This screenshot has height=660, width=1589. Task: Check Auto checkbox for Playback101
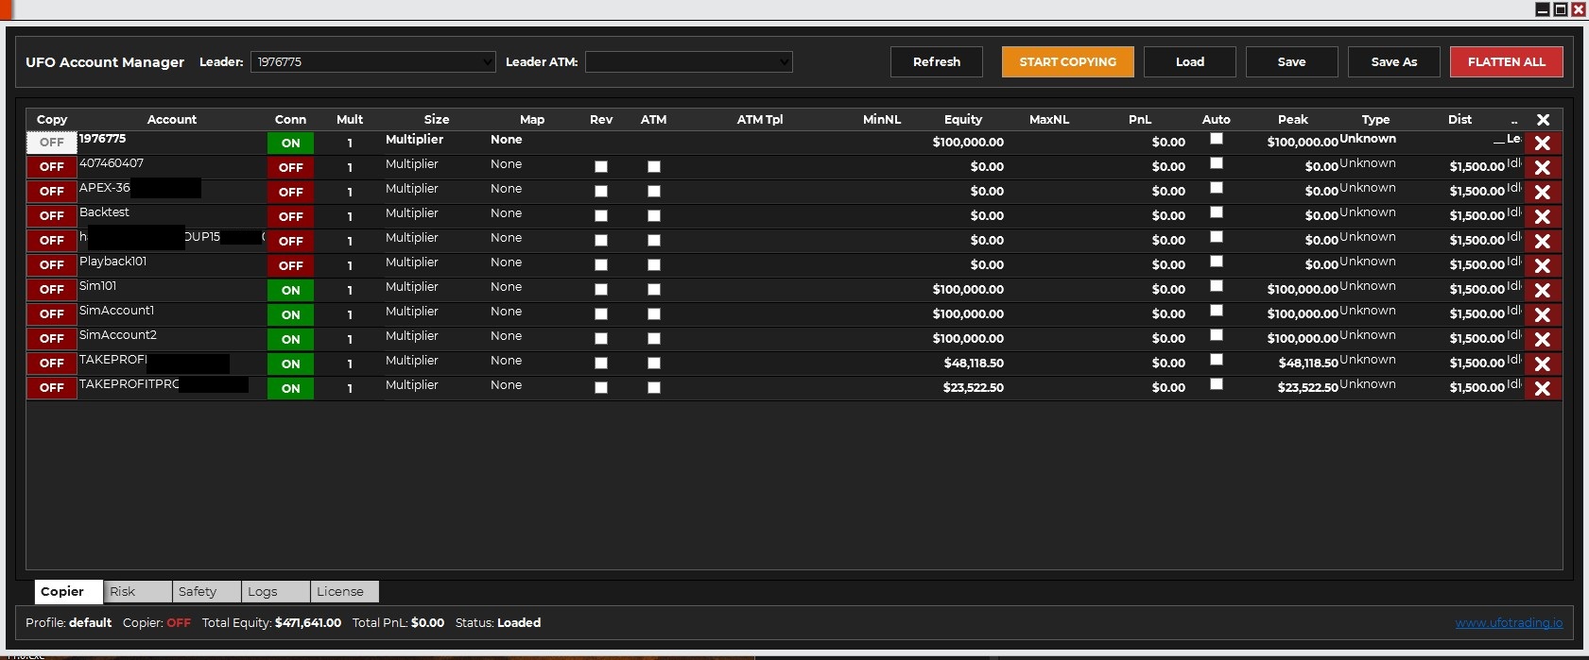pos(1217,262)
